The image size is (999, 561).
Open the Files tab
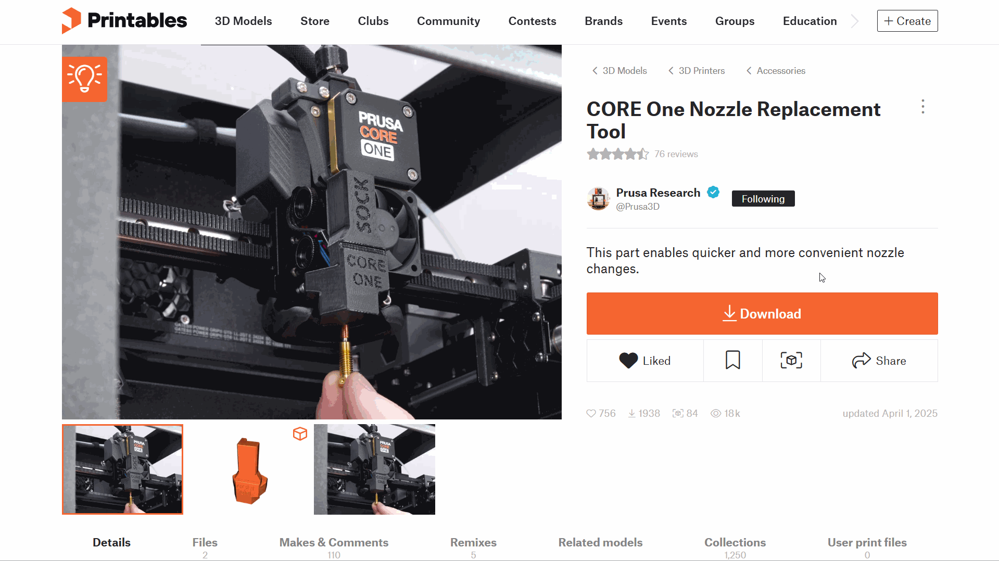(205, 547)
